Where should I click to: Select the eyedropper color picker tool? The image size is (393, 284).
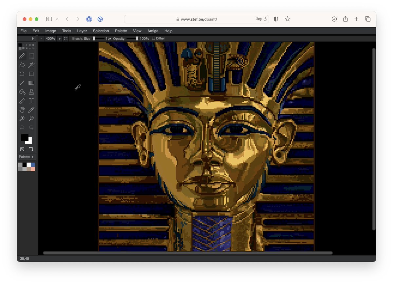point(31,109)
